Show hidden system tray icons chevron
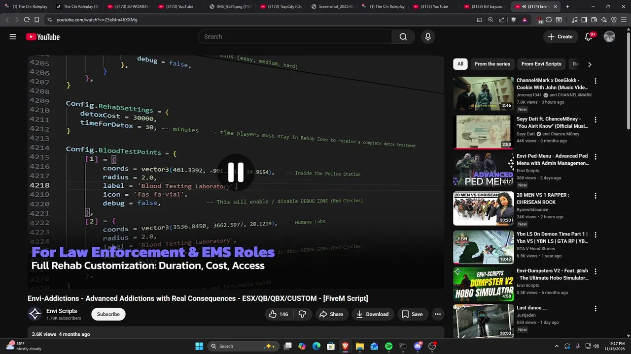 point(557,346)
